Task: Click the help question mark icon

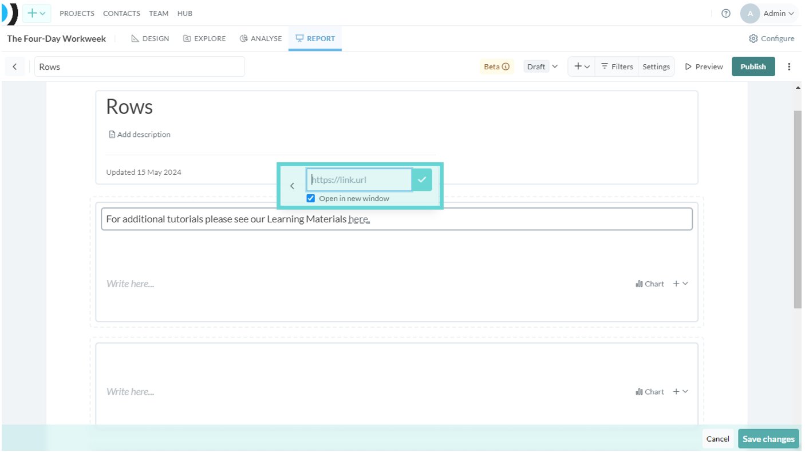Action: point(726,13)
